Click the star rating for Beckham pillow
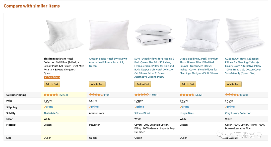This screenshot has height=147, width=271. coord(51,95)
